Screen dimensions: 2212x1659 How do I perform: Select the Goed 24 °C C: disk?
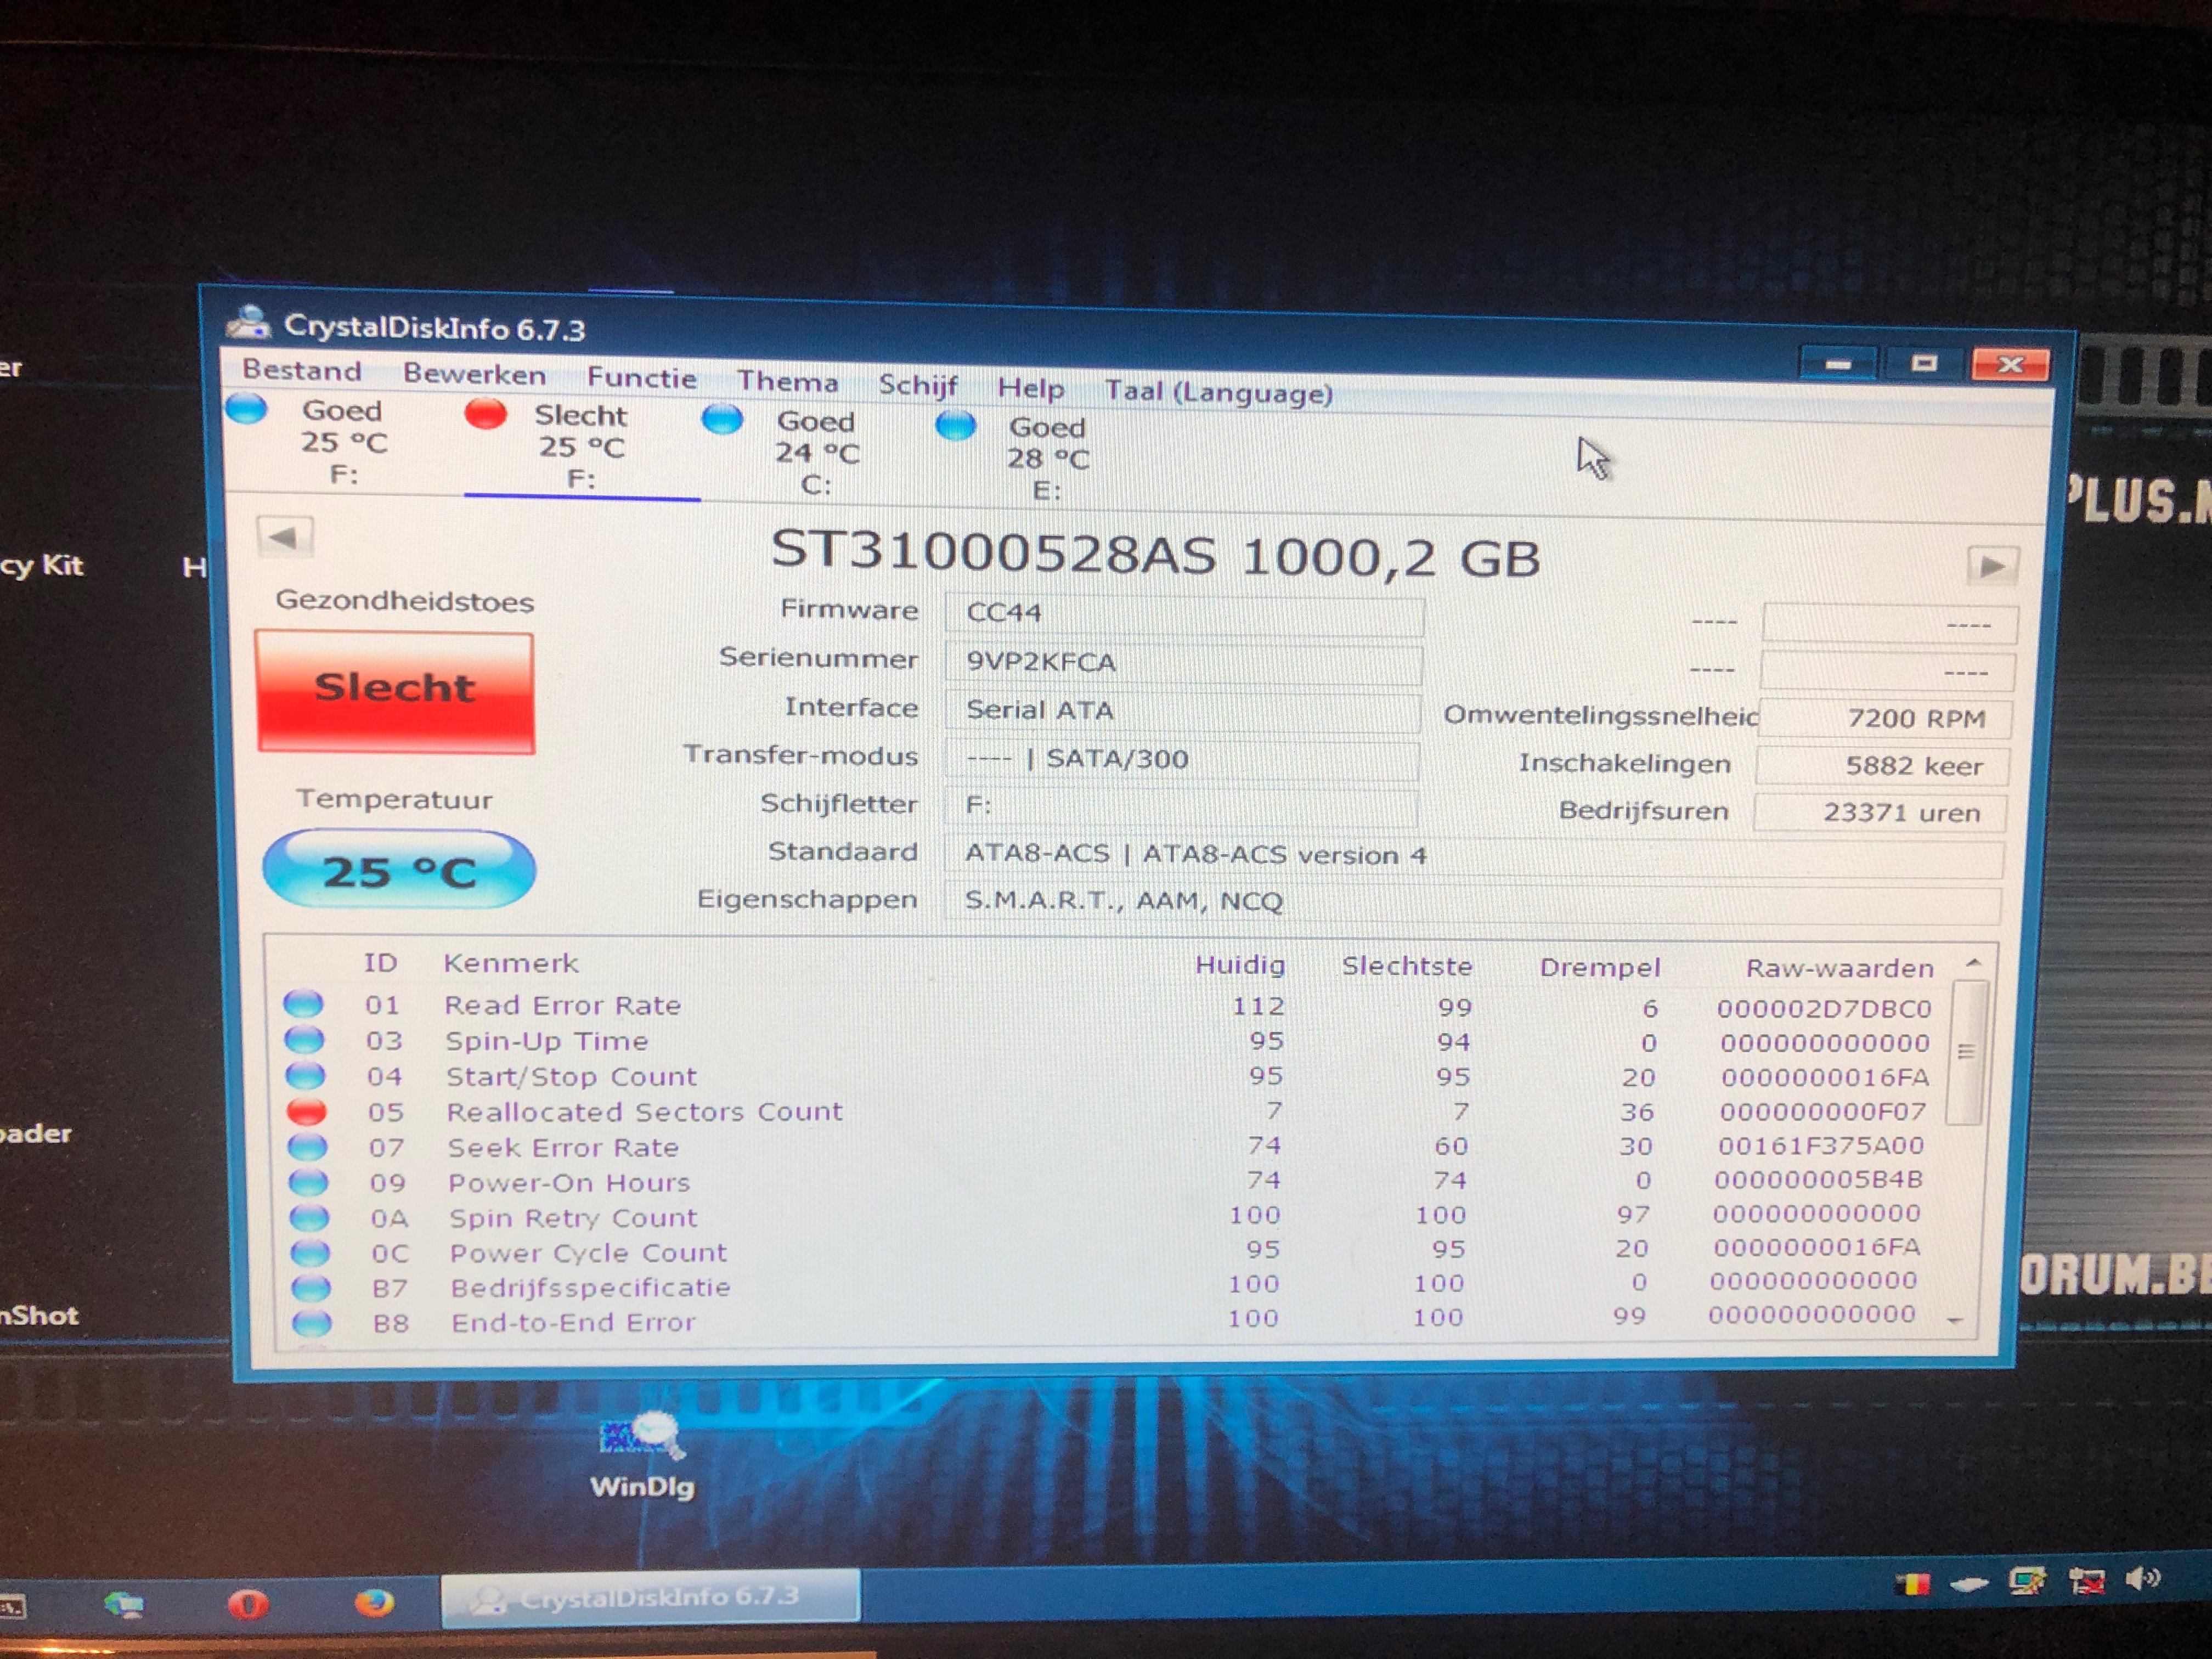point(816,452)
